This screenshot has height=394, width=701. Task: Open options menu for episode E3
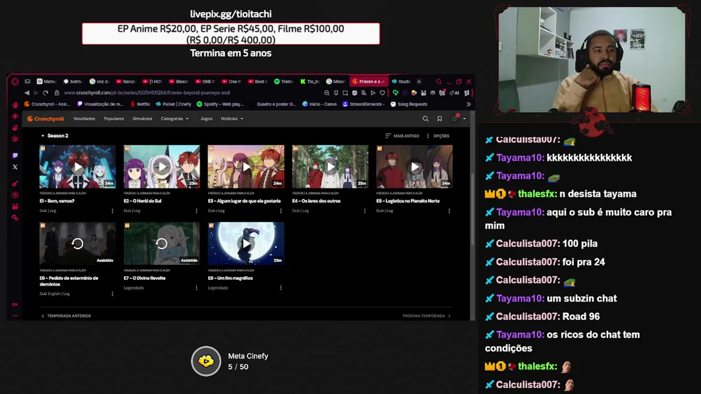pyautogui.click(x=280, y=211)
